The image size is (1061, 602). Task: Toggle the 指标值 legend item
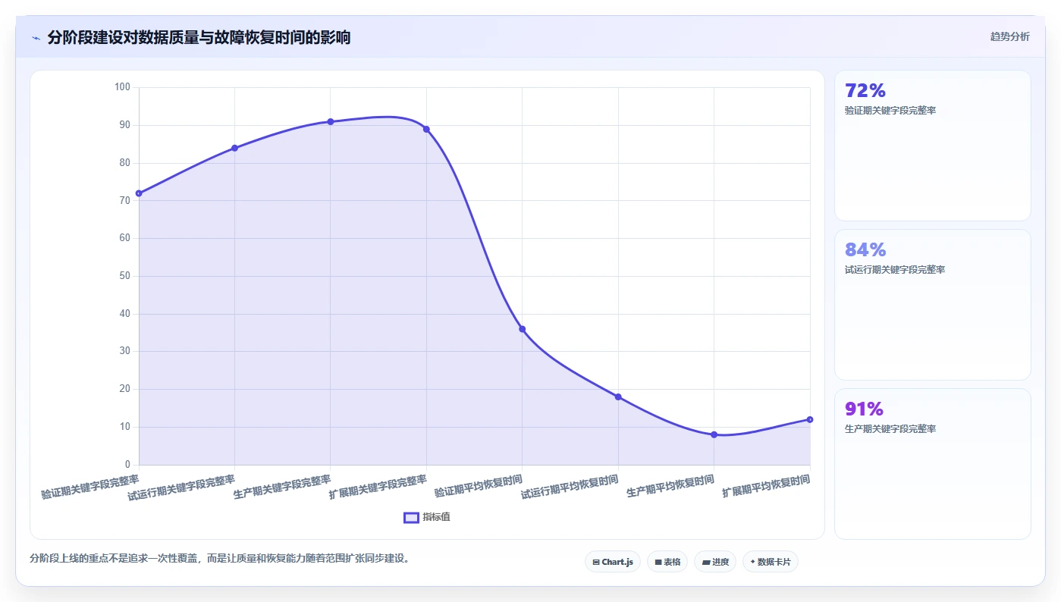coord(427,517)
